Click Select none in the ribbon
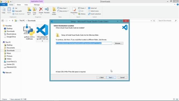Image resolution: width=179 pixels, height=101 pixels. (x=93, y=11)
